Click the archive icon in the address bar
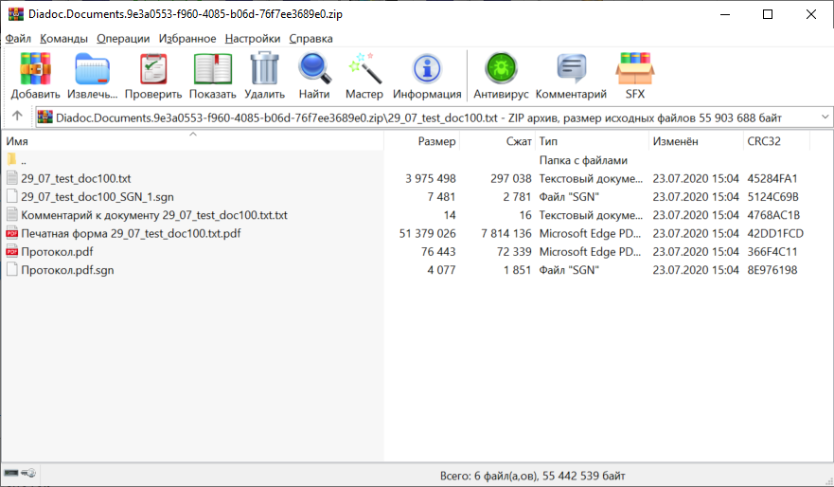This screenshot has height=487, width=834. 45,117
